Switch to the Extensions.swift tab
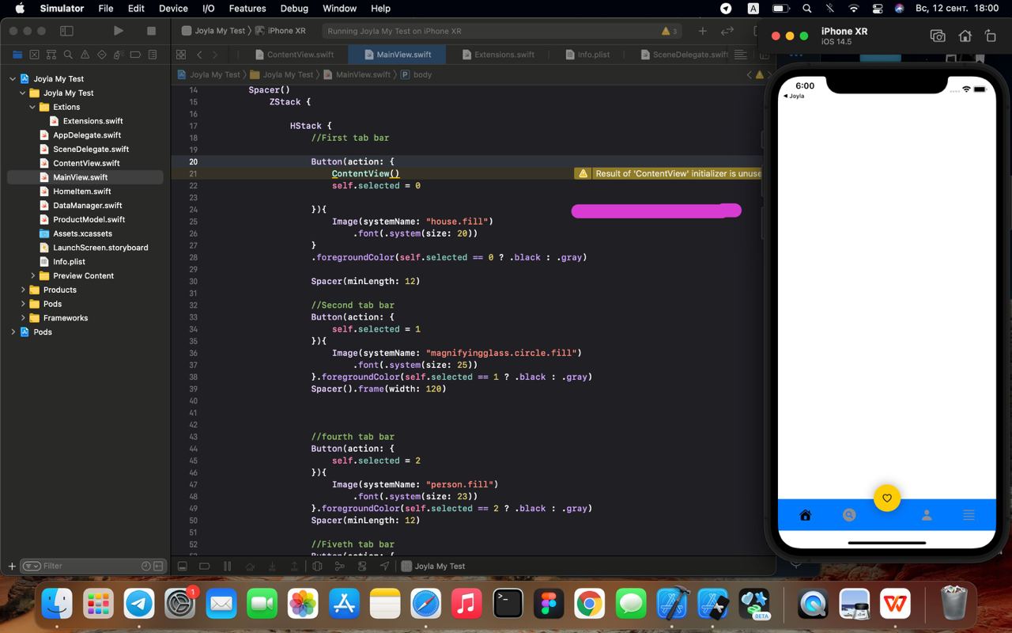The height and width of the screenshot is (633, 1012). click(498, 55)
